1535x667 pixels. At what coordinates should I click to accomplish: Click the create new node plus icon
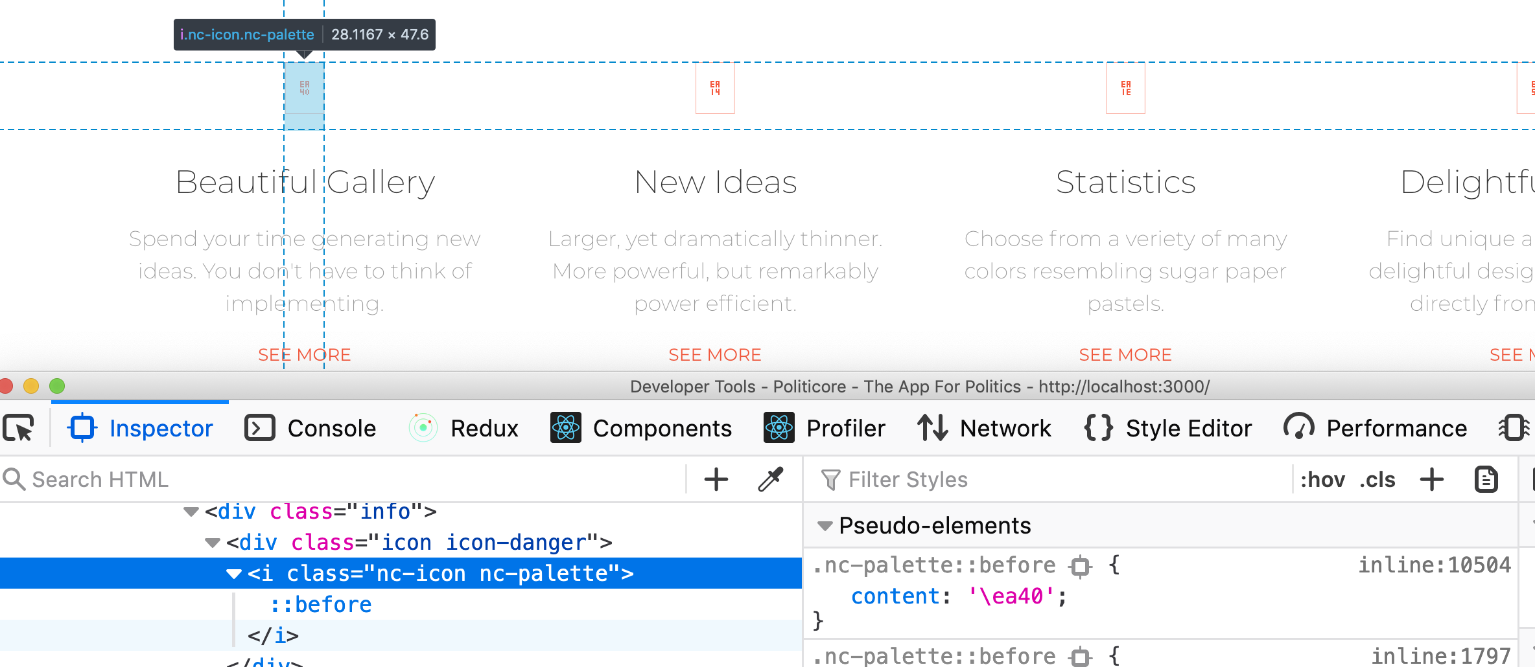[x=715, y=479]
